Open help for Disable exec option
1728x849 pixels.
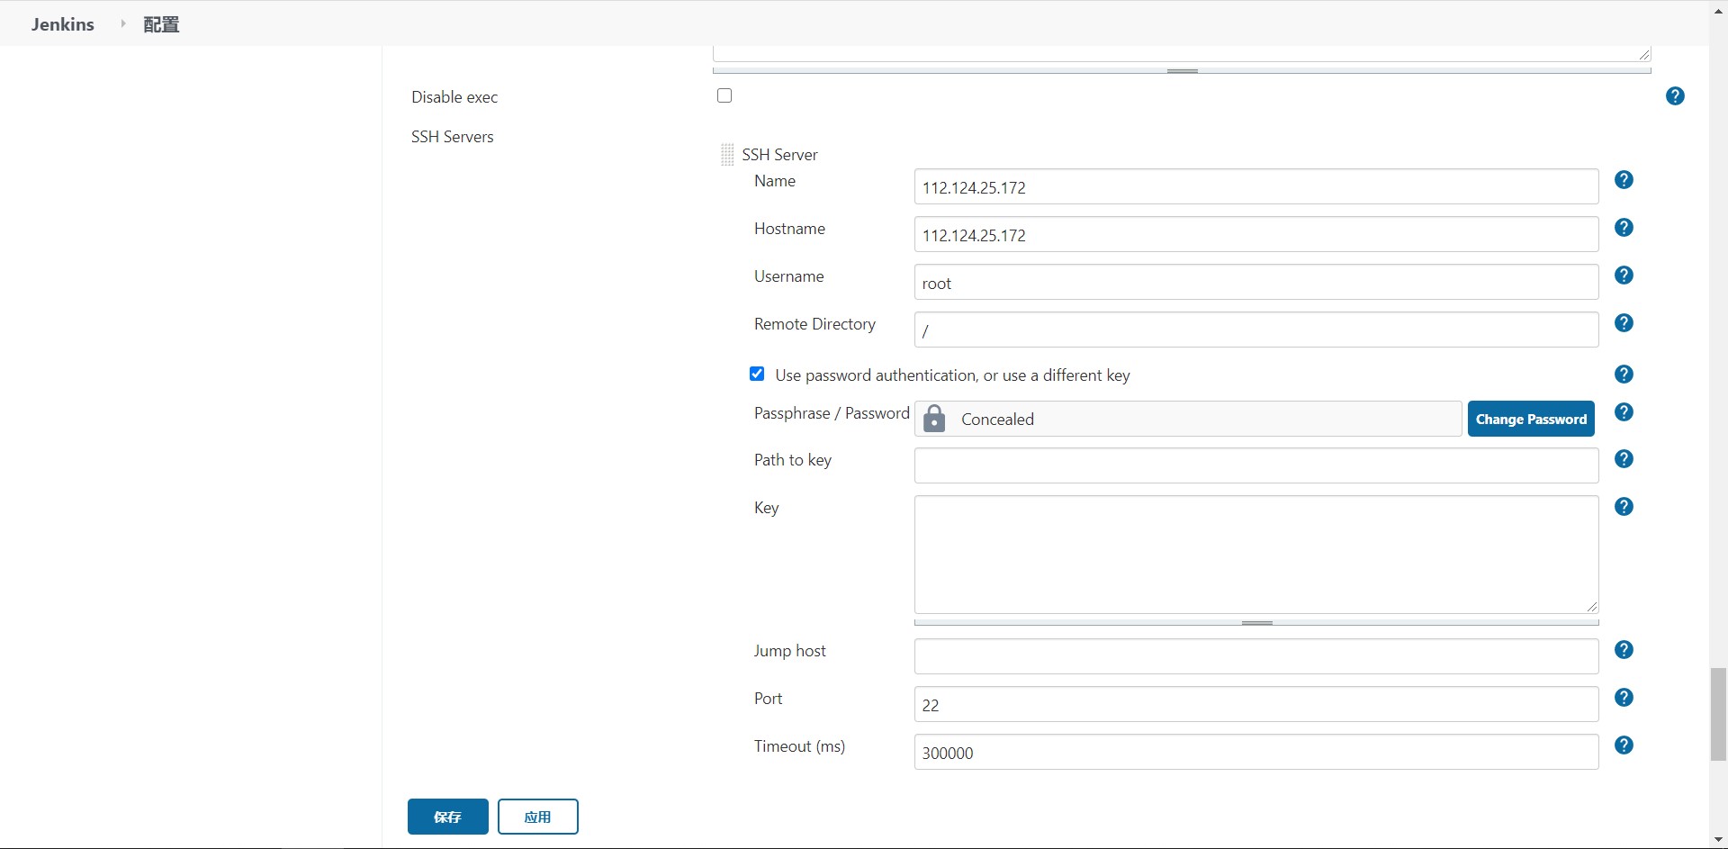point(1675,96)
